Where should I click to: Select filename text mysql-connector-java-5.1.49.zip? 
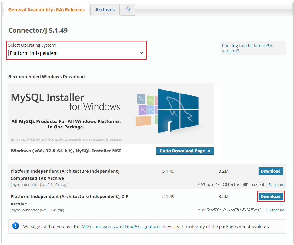[x=37, y=210]
